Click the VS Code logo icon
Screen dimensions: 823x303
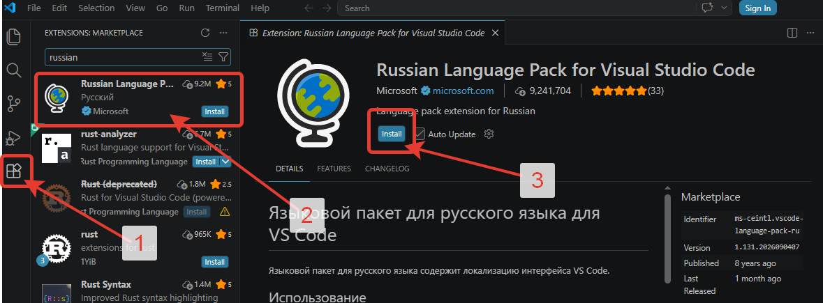(x=10, y=8)
